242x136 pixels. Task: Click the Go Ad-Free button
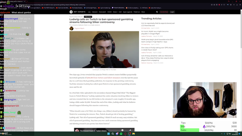click(164, 12)
